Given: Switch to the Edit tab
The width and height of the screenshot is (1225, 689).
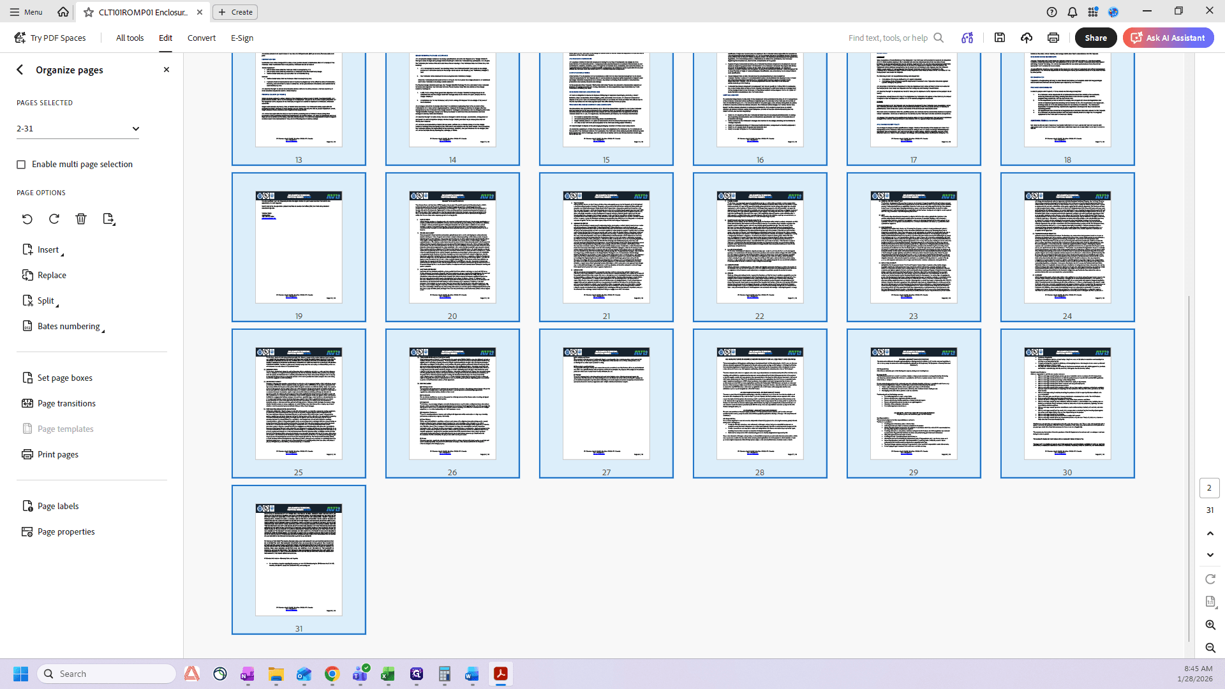Looking at the screenshot, I should 165,38.
